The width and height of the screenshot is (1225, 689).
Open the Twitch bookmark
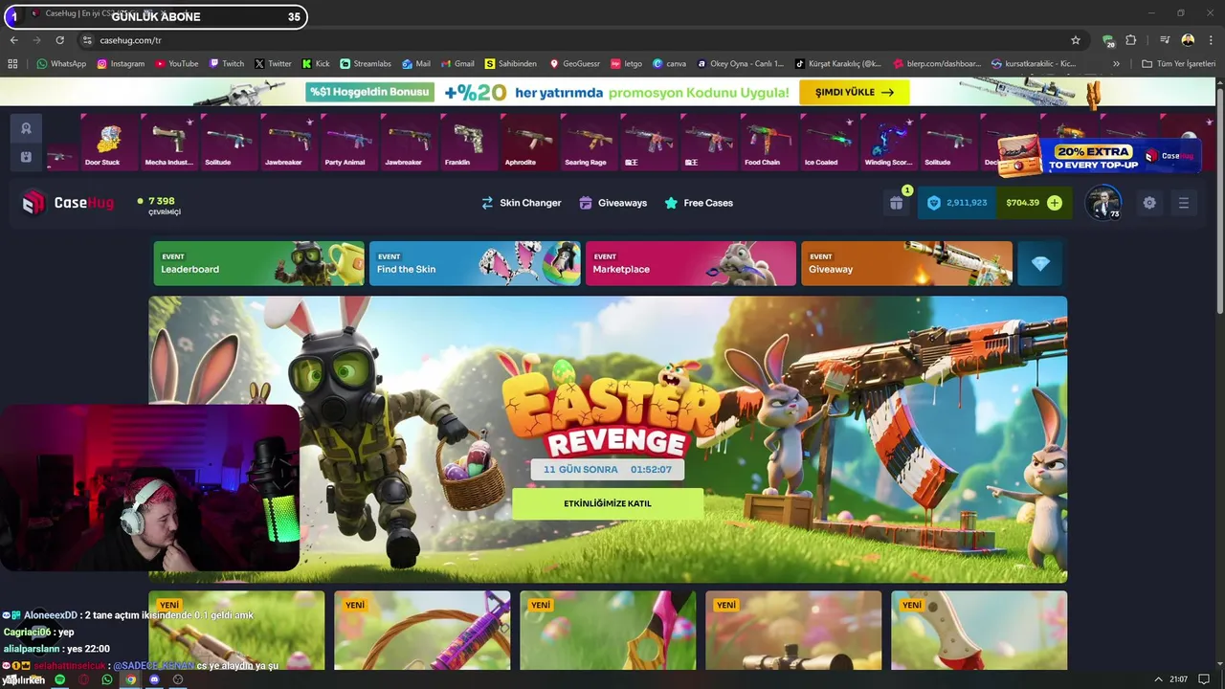[x=227, y=64]
